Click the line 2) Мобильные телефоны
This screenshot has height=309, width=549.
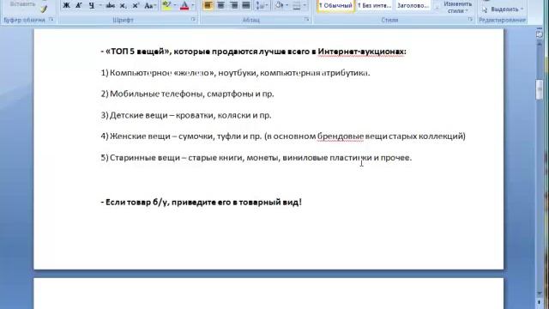pyautogui.click(x=187, y=94)
